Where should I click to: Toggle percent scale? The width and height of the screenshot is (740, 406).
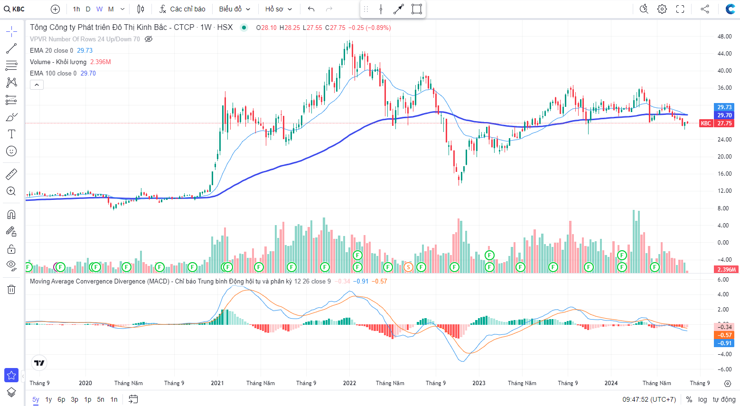tap(689, 399)
